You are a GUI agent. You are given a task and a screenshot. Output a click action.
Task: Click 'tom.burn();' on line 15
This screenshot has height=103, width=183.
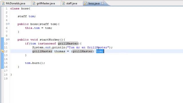click(x=35, y=63)
